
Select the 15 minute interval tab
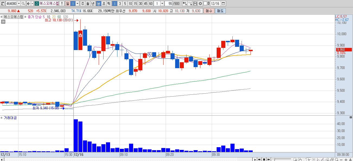135,4
